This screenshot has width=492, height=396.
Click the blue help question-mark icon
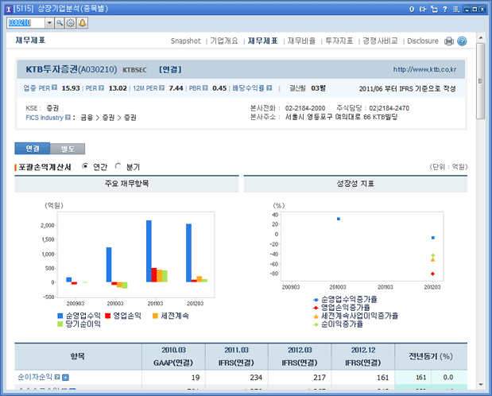[462, 41]
